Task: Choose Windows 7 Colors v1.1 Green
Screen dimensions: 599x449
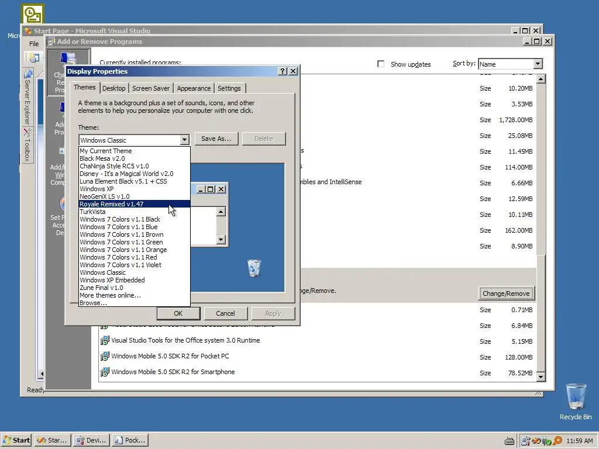Action: pyautogui.click(x=134, y=242)
